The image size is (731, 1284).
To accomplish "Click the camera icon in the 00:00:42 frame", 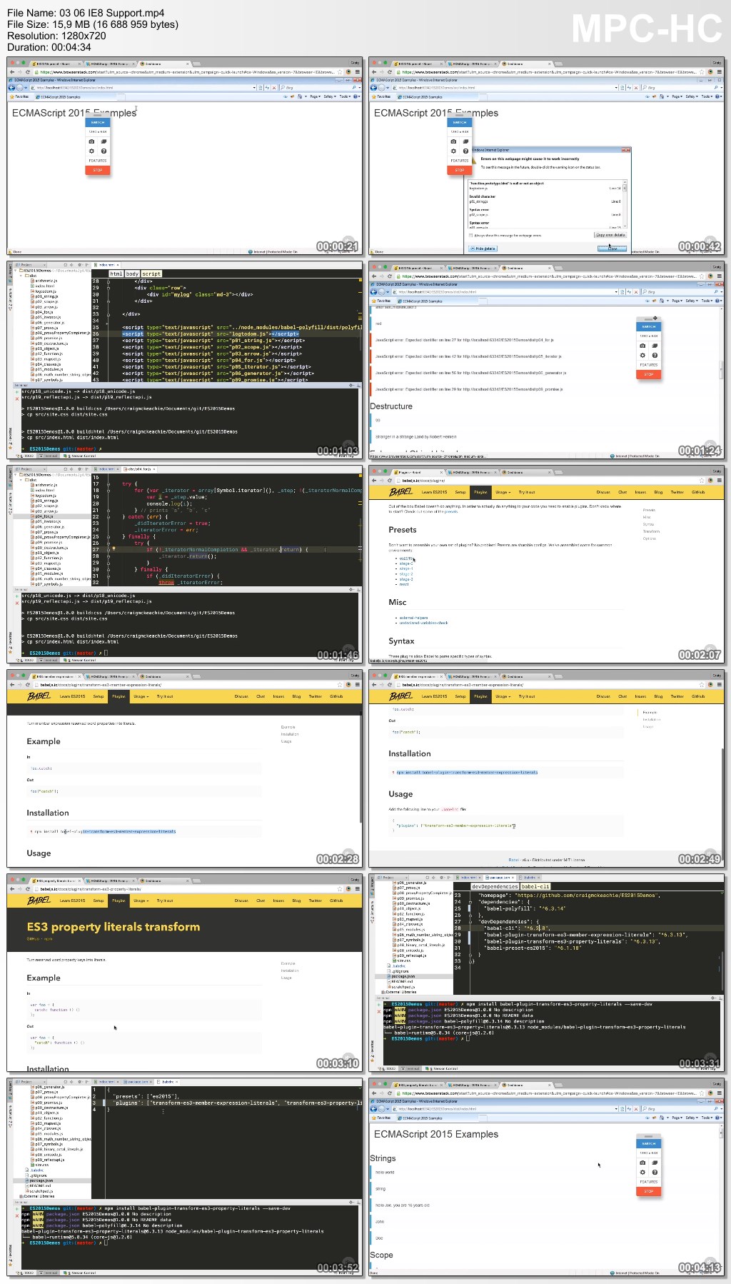I will click(453, 141).
